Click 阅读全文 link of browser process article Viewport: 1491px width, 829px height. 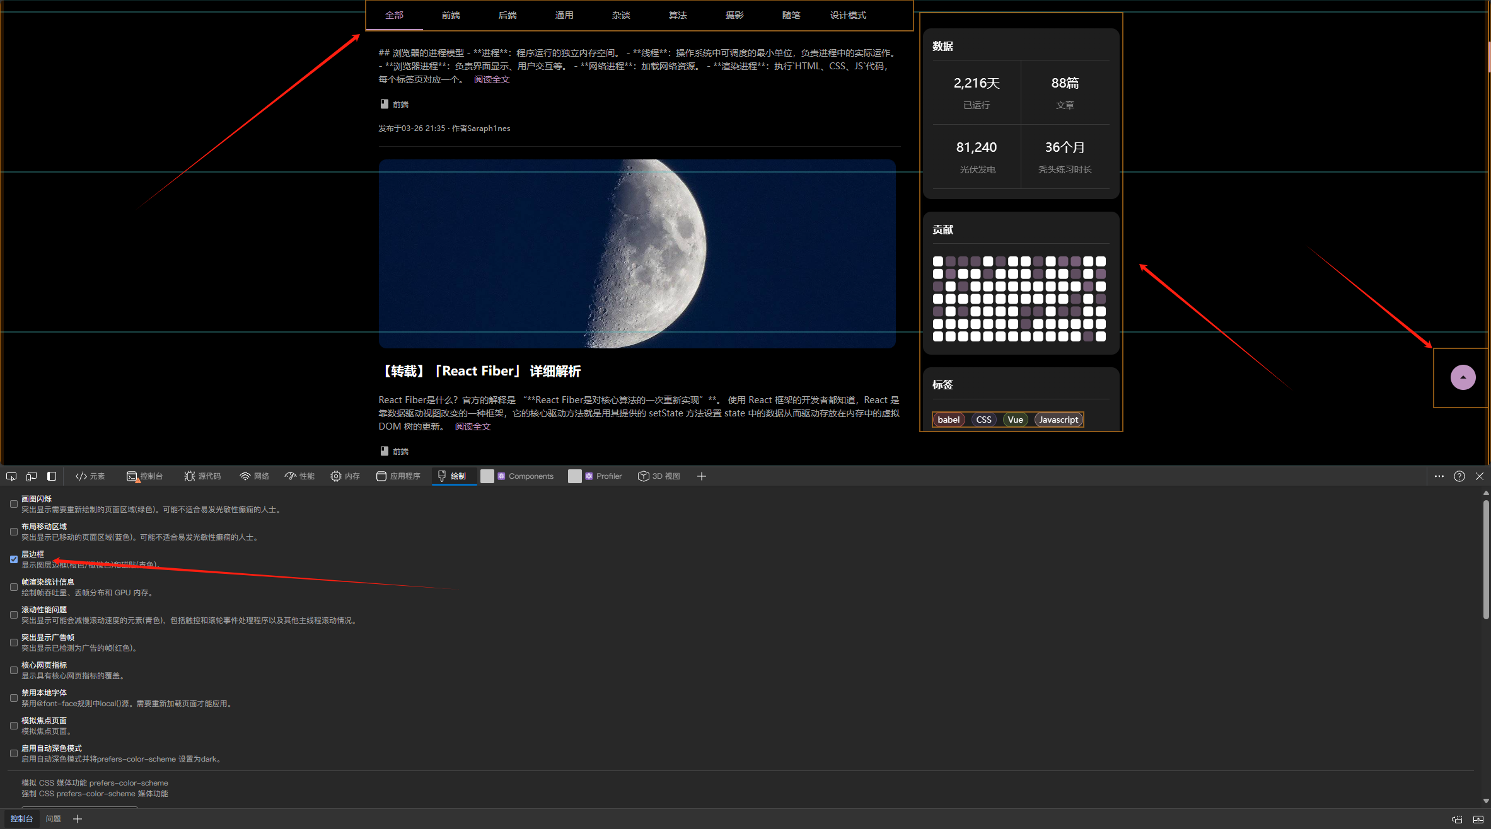point(492,79)
